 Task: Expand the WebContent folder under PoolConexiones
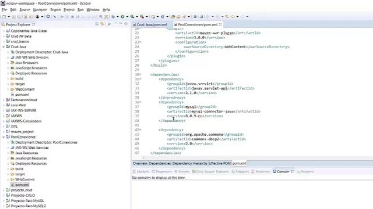[8, 179]
